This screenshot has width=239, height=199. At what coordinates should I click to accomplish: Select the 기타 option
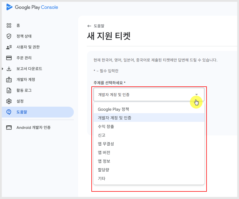(102, 178)
